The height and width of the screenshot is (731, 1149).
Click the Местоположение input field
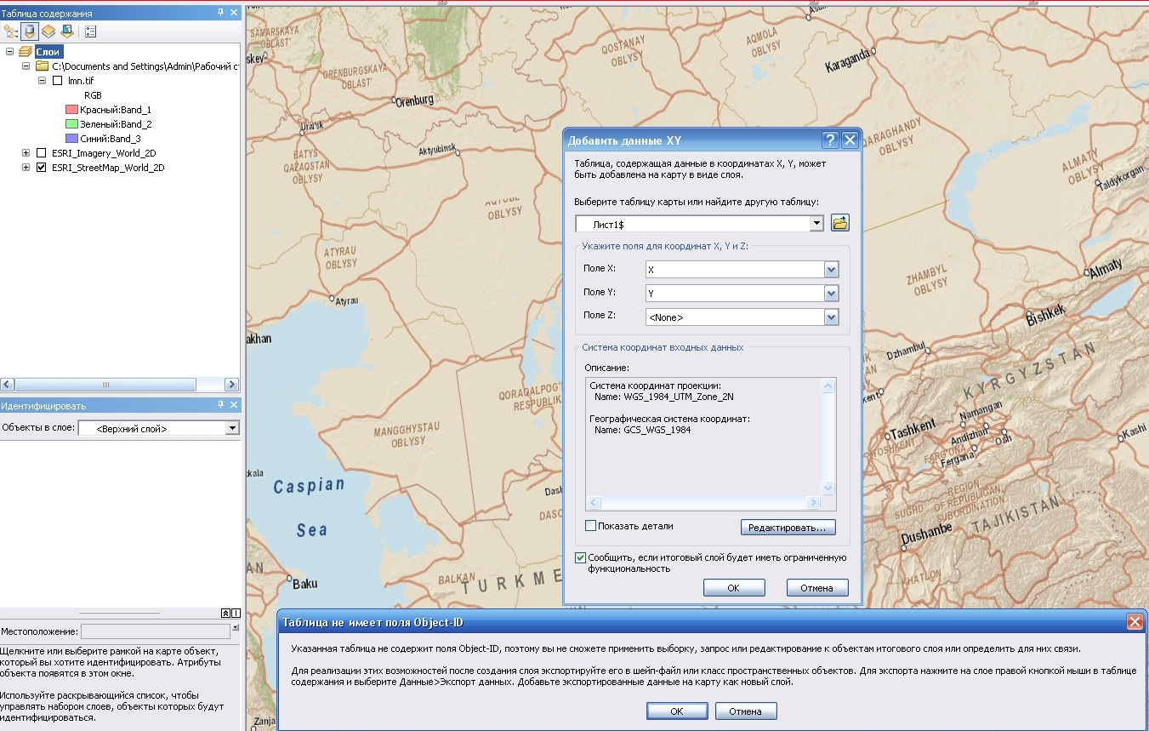coord(155,631)
